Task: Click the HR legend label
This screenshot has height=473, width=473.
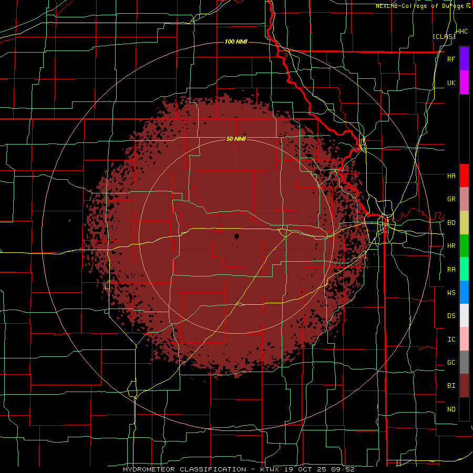Action: tap(451, 246)
